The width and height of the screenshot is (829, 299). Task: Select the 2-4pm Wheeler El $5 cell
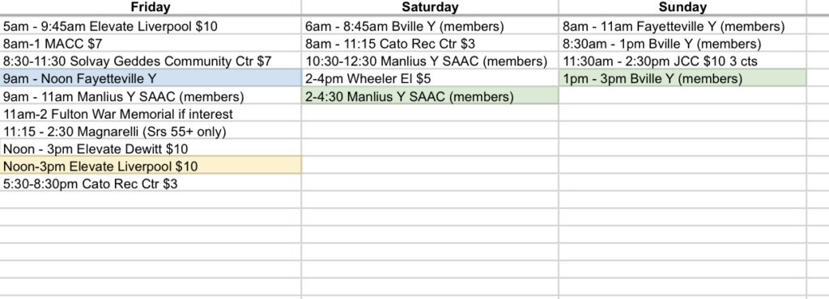(x=430, y=78)
